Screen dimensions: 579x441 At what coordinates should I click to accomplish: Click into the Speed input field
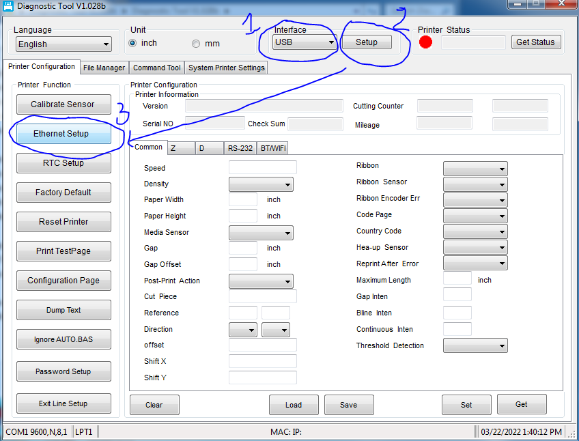[262, 168]
